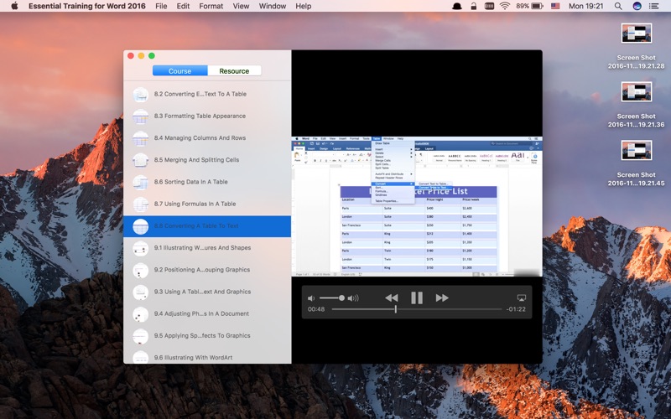This screenshot has width=671, height=419.
Task: Rewind the video
Action: coord(392,298)
